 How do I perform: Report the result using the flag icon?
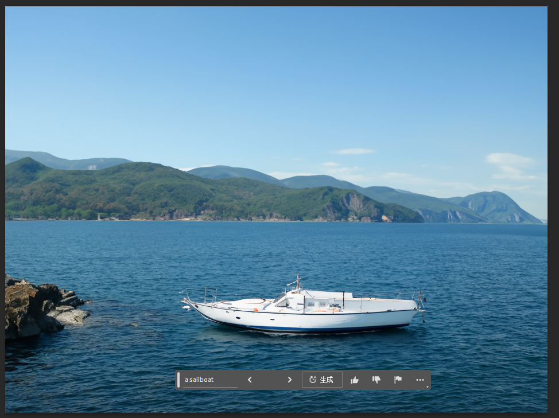398,380
